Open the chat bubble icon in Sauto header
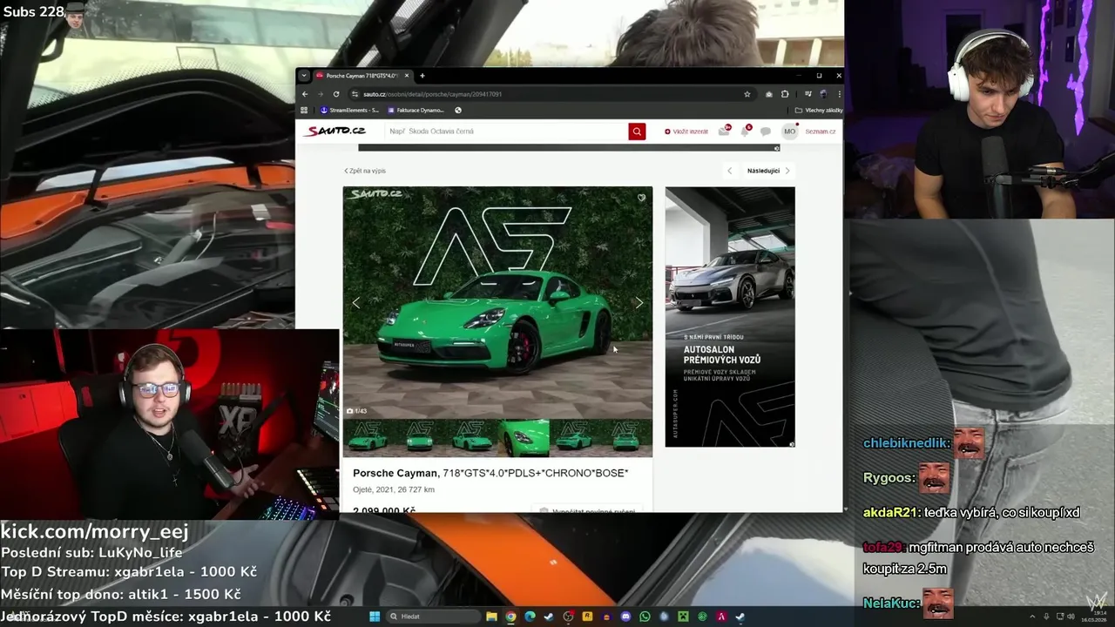Image resolution: width=1115 pixels, height=627 pixels. click(765, 131)
